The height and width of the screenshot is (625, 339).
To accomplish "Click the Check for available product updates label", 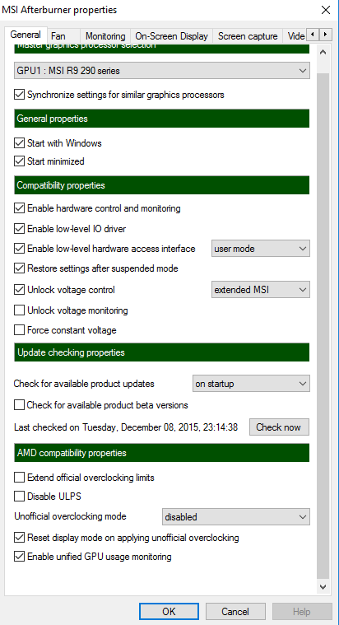I will 84,384.
